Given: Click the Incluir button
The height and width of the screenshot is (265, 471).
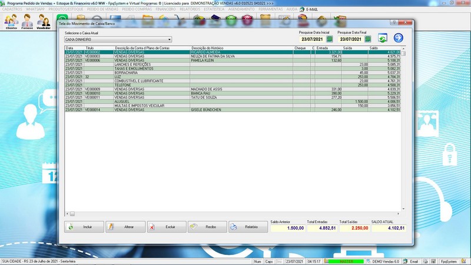Looking at the screenshot, I should point(84,227).
